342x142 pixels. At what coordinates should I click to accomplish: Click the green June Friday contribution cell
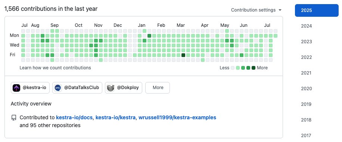(x=242, y=55)
